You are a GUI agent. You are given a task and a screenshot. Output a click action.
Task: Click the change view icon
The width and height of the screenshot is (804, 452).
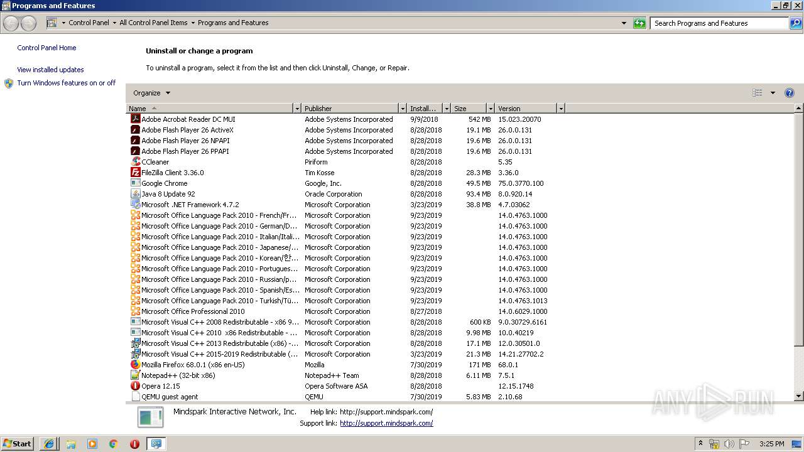click(x=758, y=93)
